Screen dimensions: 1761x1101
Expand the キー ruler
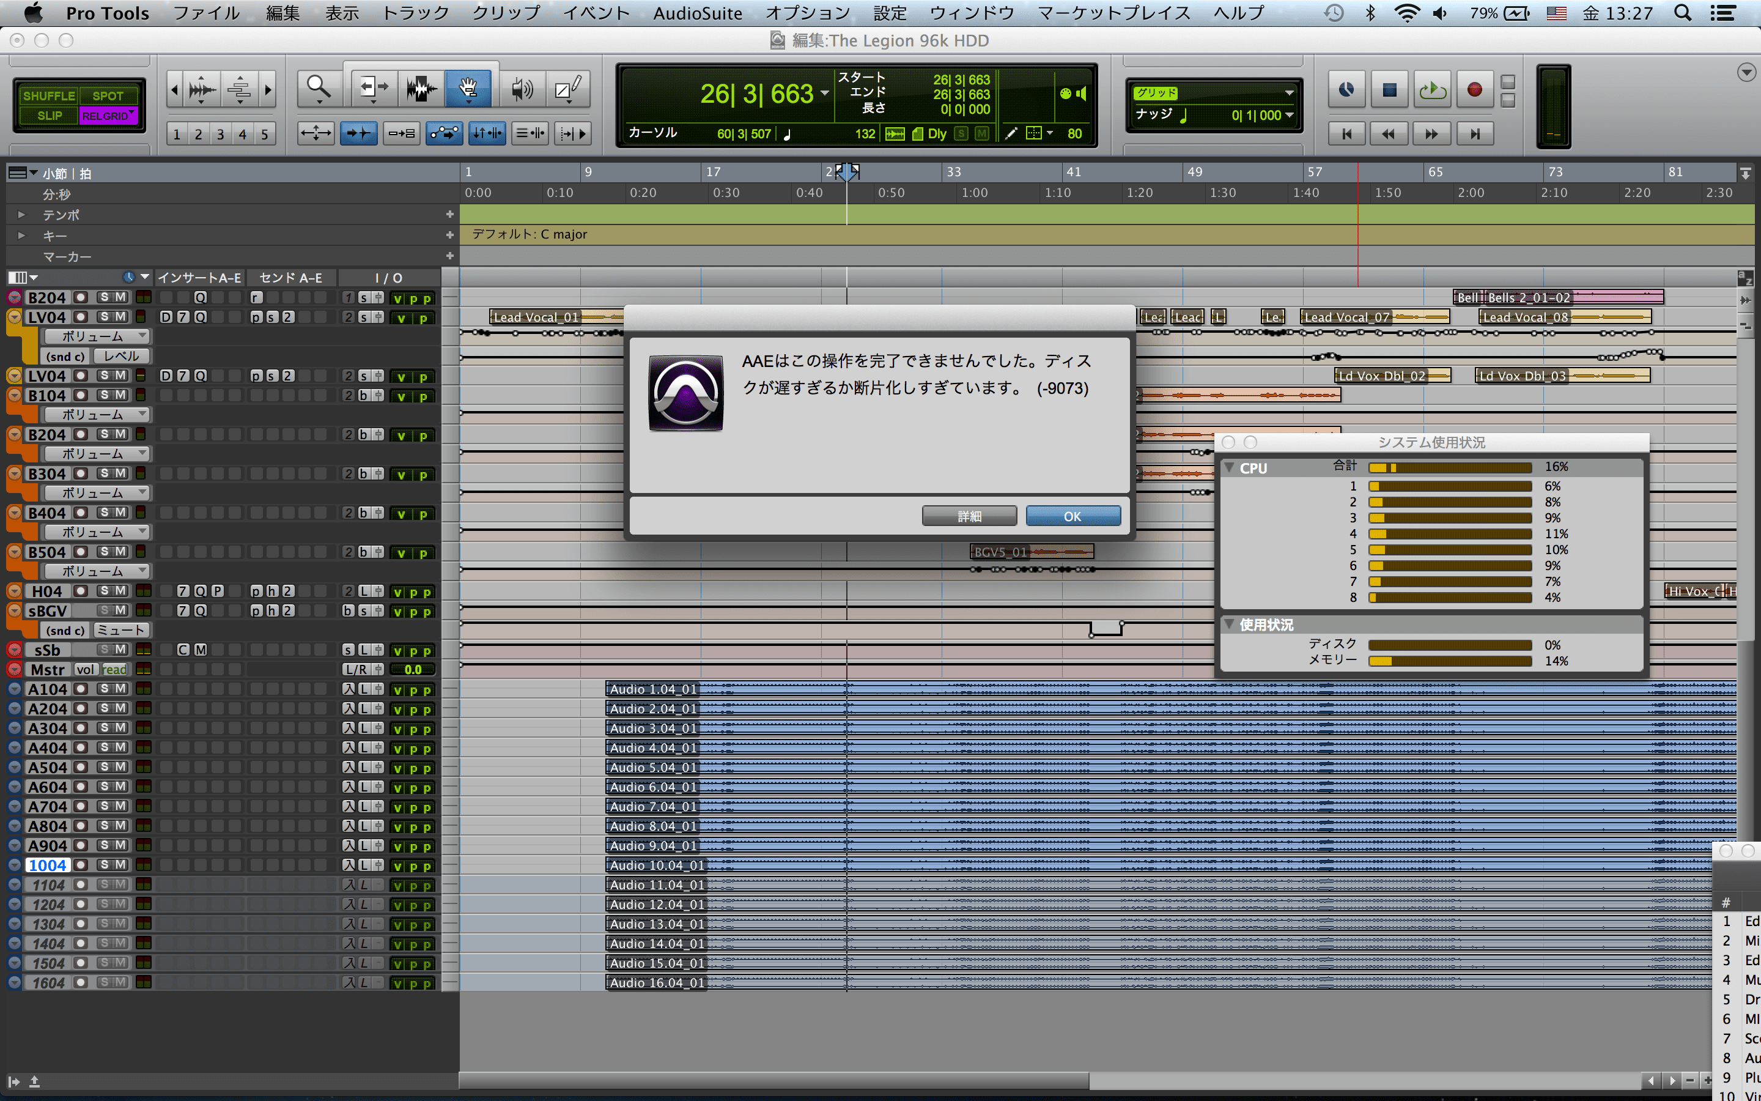click(x=21, y=235)
